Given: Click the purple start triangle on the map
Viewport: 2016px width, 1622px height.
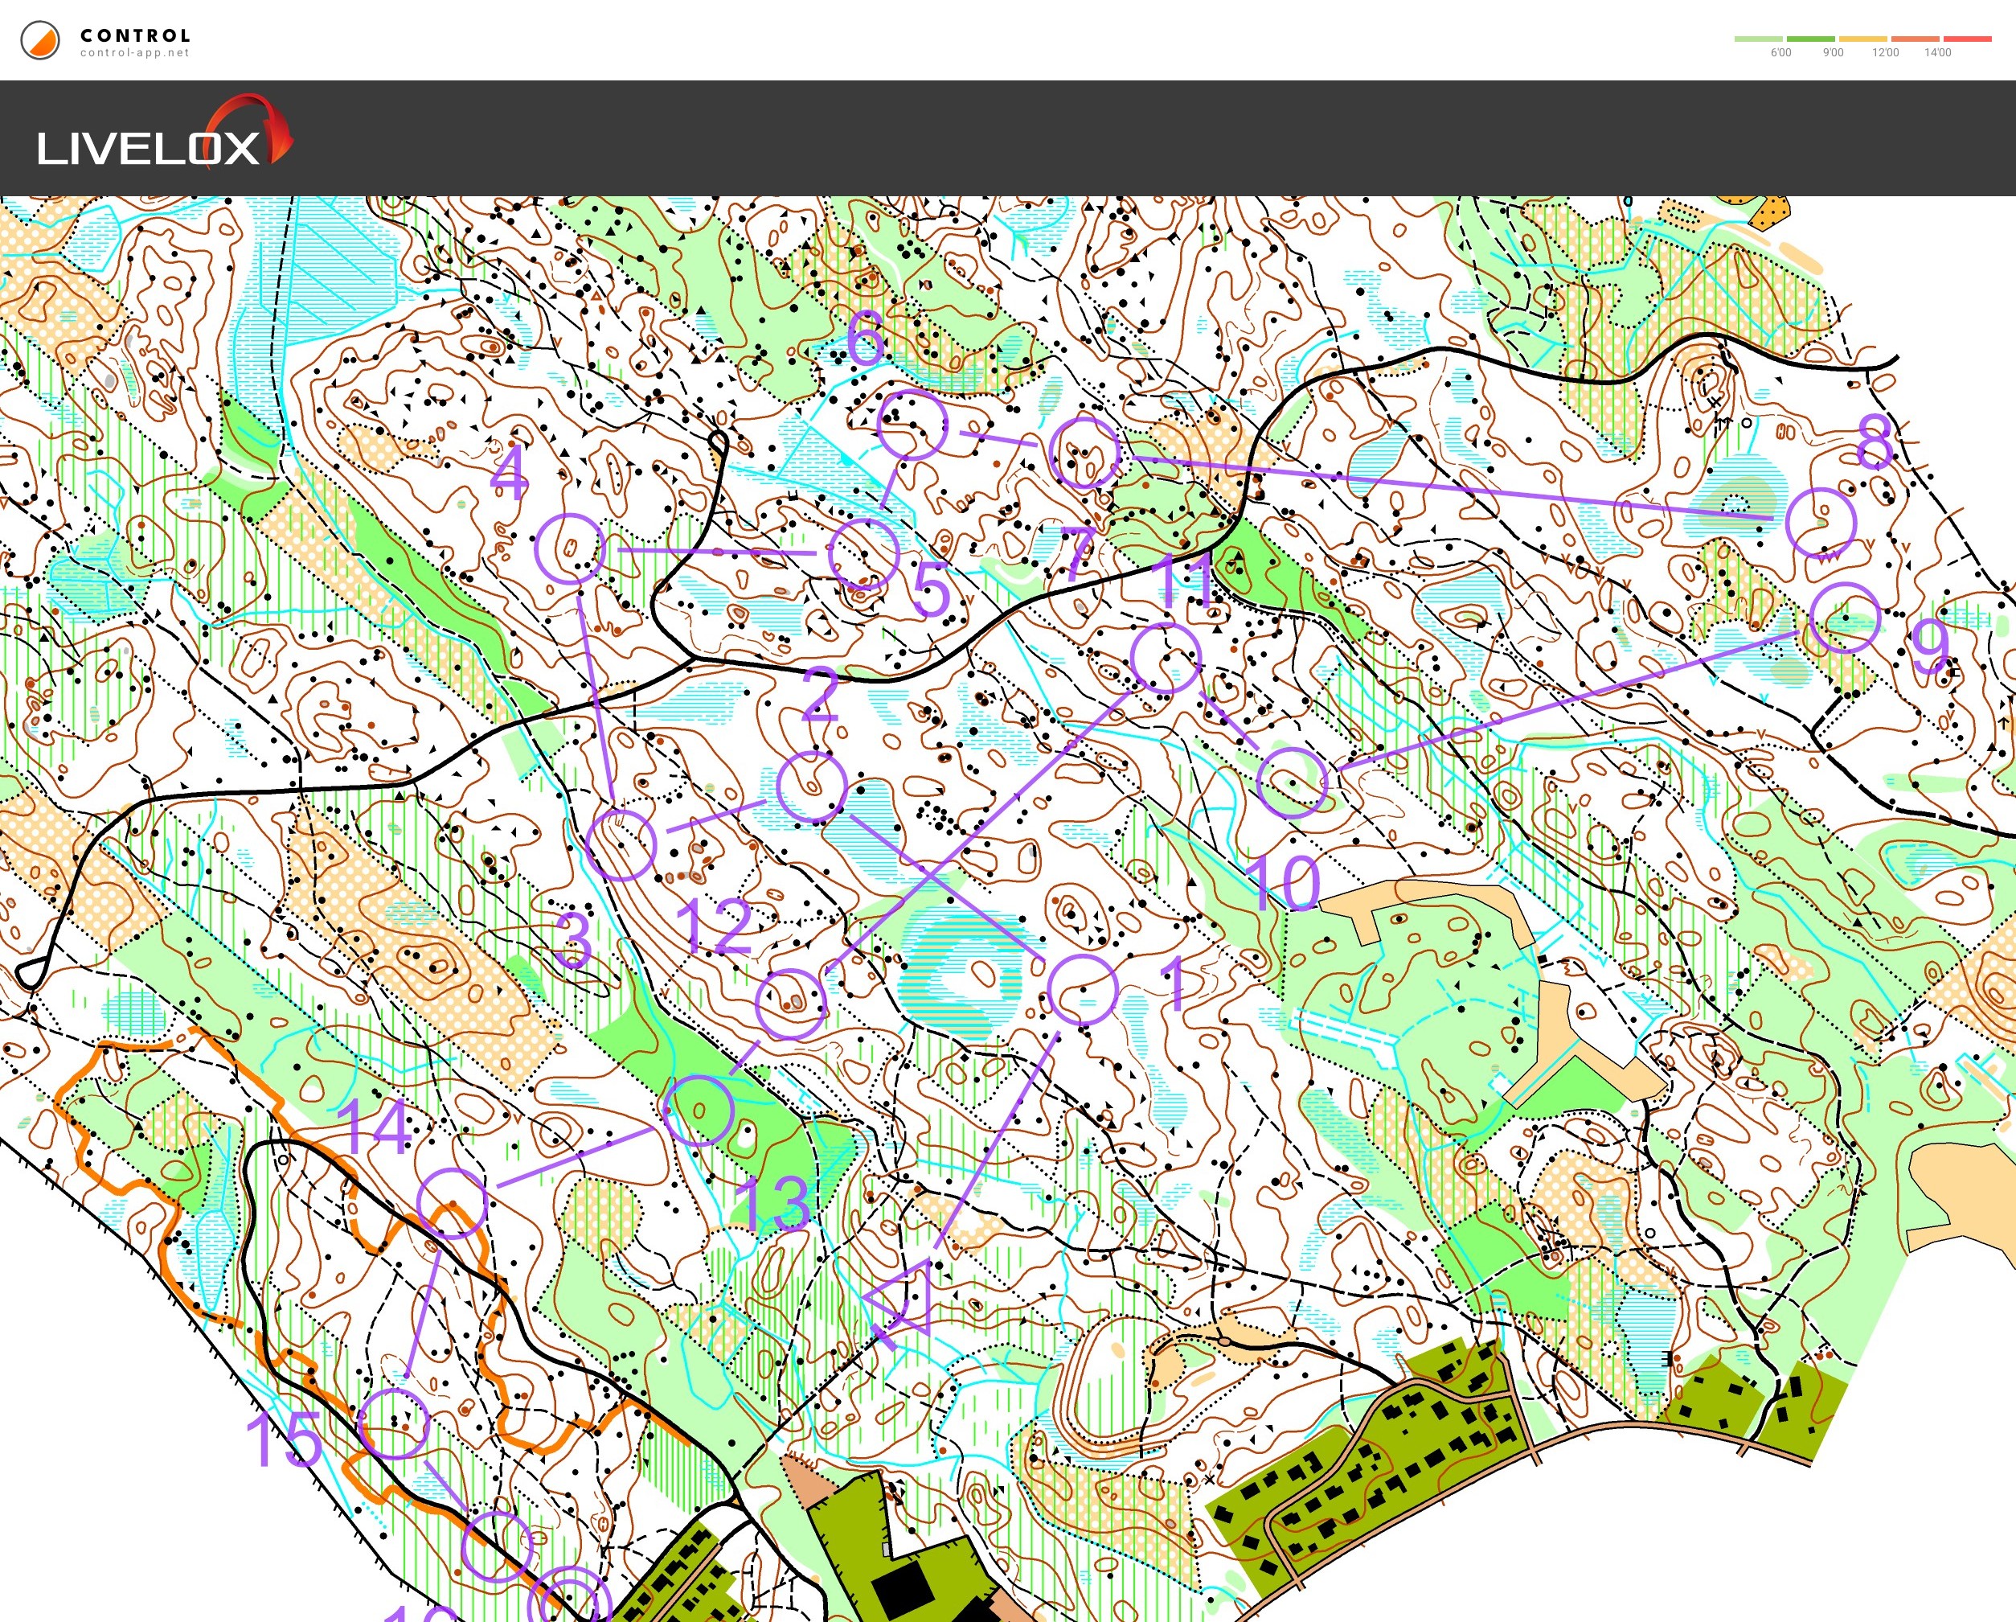Looking at the screenshot, I should coord(905,1297).
